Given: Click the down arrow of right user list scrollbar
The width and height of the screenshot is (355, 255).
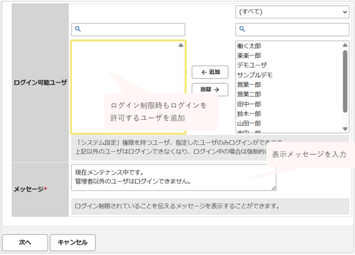Looking at the screenshot, I should (x=345, y=129).
